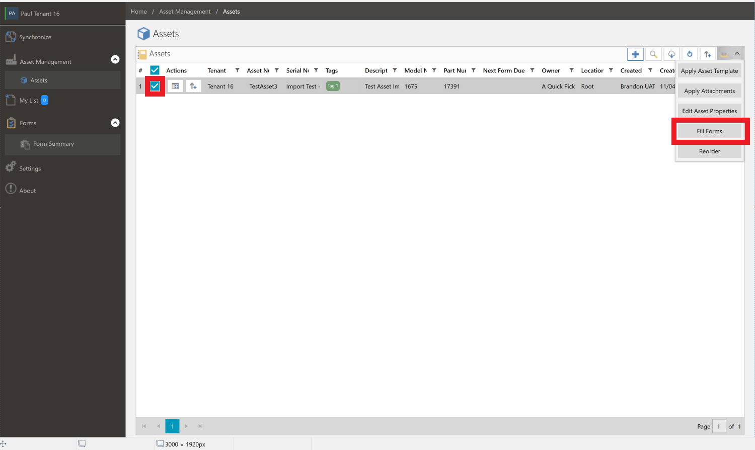The width and height of the screenshot is (755, 450).
Task: Click the arrow-plus action icon in row 1
Action: pos(193,86)
